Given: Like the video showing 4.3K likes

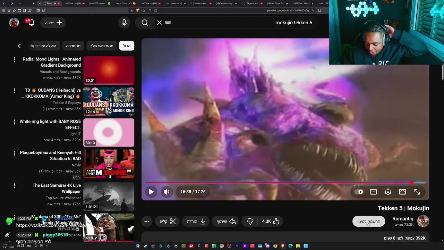Looking at the screenshot, I should tap(271, 221).
